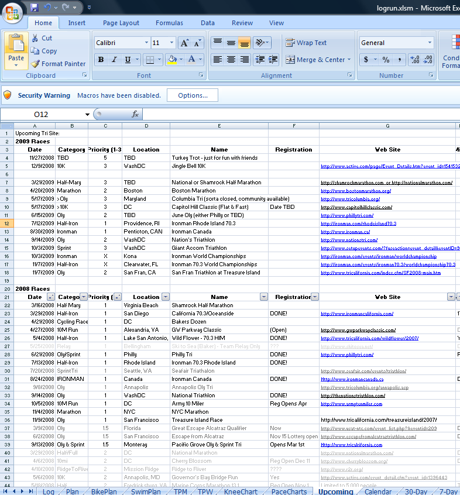Open the Location column filter dropdown
Viewport: 460px width, 495px height.
pyautogui.click(x=166, y=297)
